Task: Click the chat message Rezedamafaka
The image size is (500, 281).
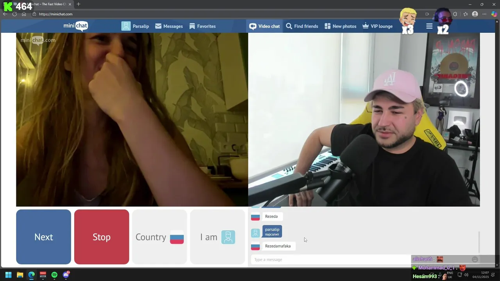Action: pyautogui.click(x=278, y=246)
